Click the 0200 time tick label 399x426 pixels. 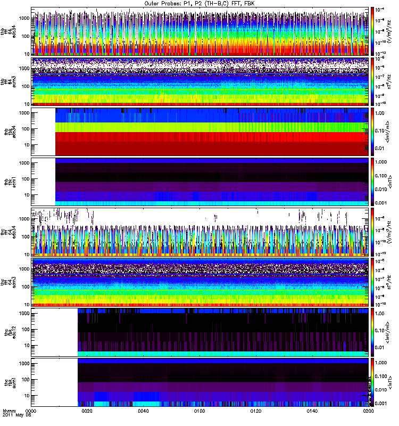pos(368,411)
